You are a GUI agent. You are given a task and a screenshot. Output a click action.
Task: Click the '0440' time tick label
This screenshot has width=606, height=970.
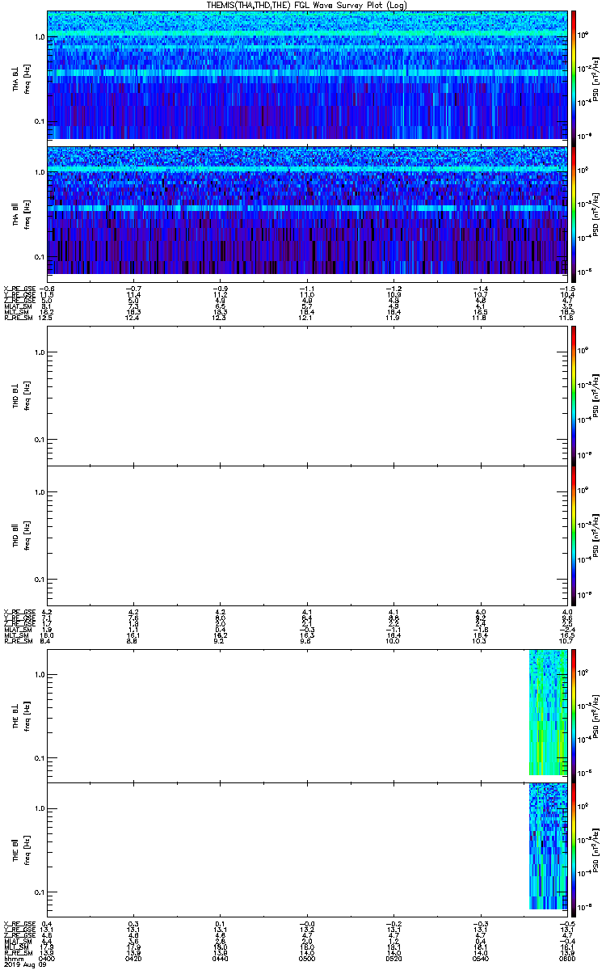tap(220, 958)
